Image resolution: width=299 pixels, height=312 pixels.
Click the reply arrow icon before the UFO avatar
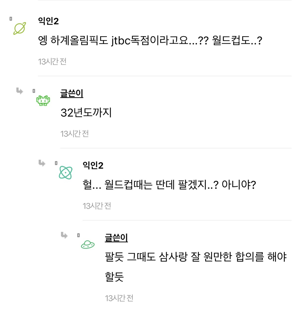[x=64, y=235]
